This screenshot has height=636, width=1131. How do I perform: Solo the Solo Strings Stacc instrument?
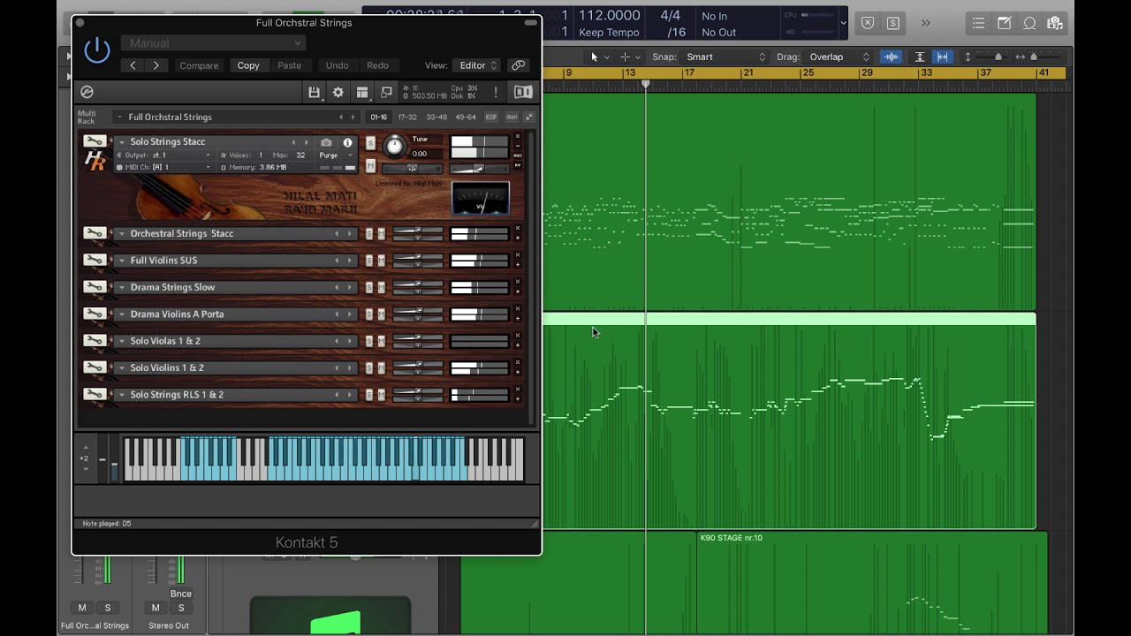pos(370,143)
